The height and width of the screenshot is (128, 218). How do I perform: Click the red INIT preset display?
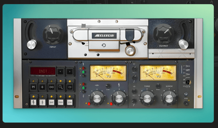43,71
